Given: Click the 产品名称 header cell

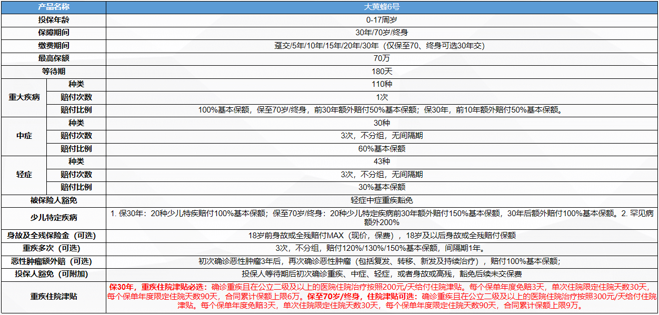Looking at the screenshot, I should (54, 7).
